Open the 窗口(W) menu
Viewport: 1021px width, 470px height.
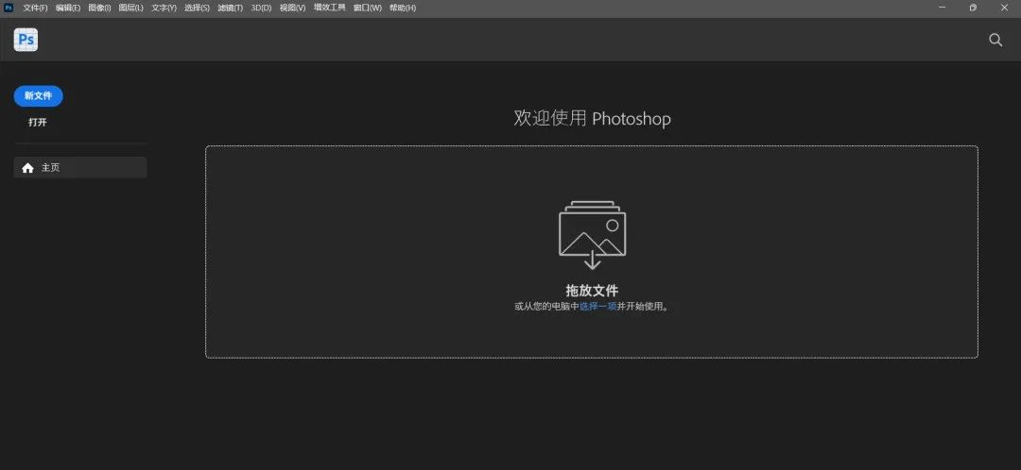(x=367, y=8)
